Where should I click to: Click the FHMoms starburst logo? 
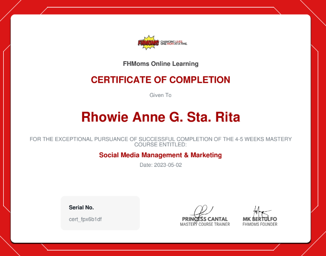tap(148, 43)
